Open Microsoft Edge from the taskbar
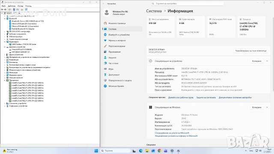This screenshot has height=154, width=274. tap(141, 151)
